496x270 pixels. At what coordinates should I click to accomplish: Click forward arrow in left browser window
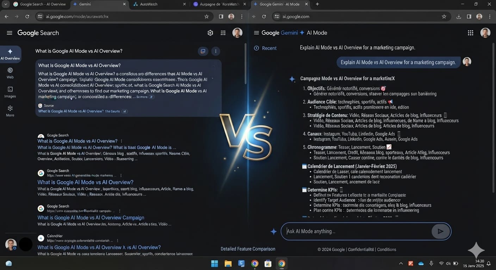(x=17, y=17)
